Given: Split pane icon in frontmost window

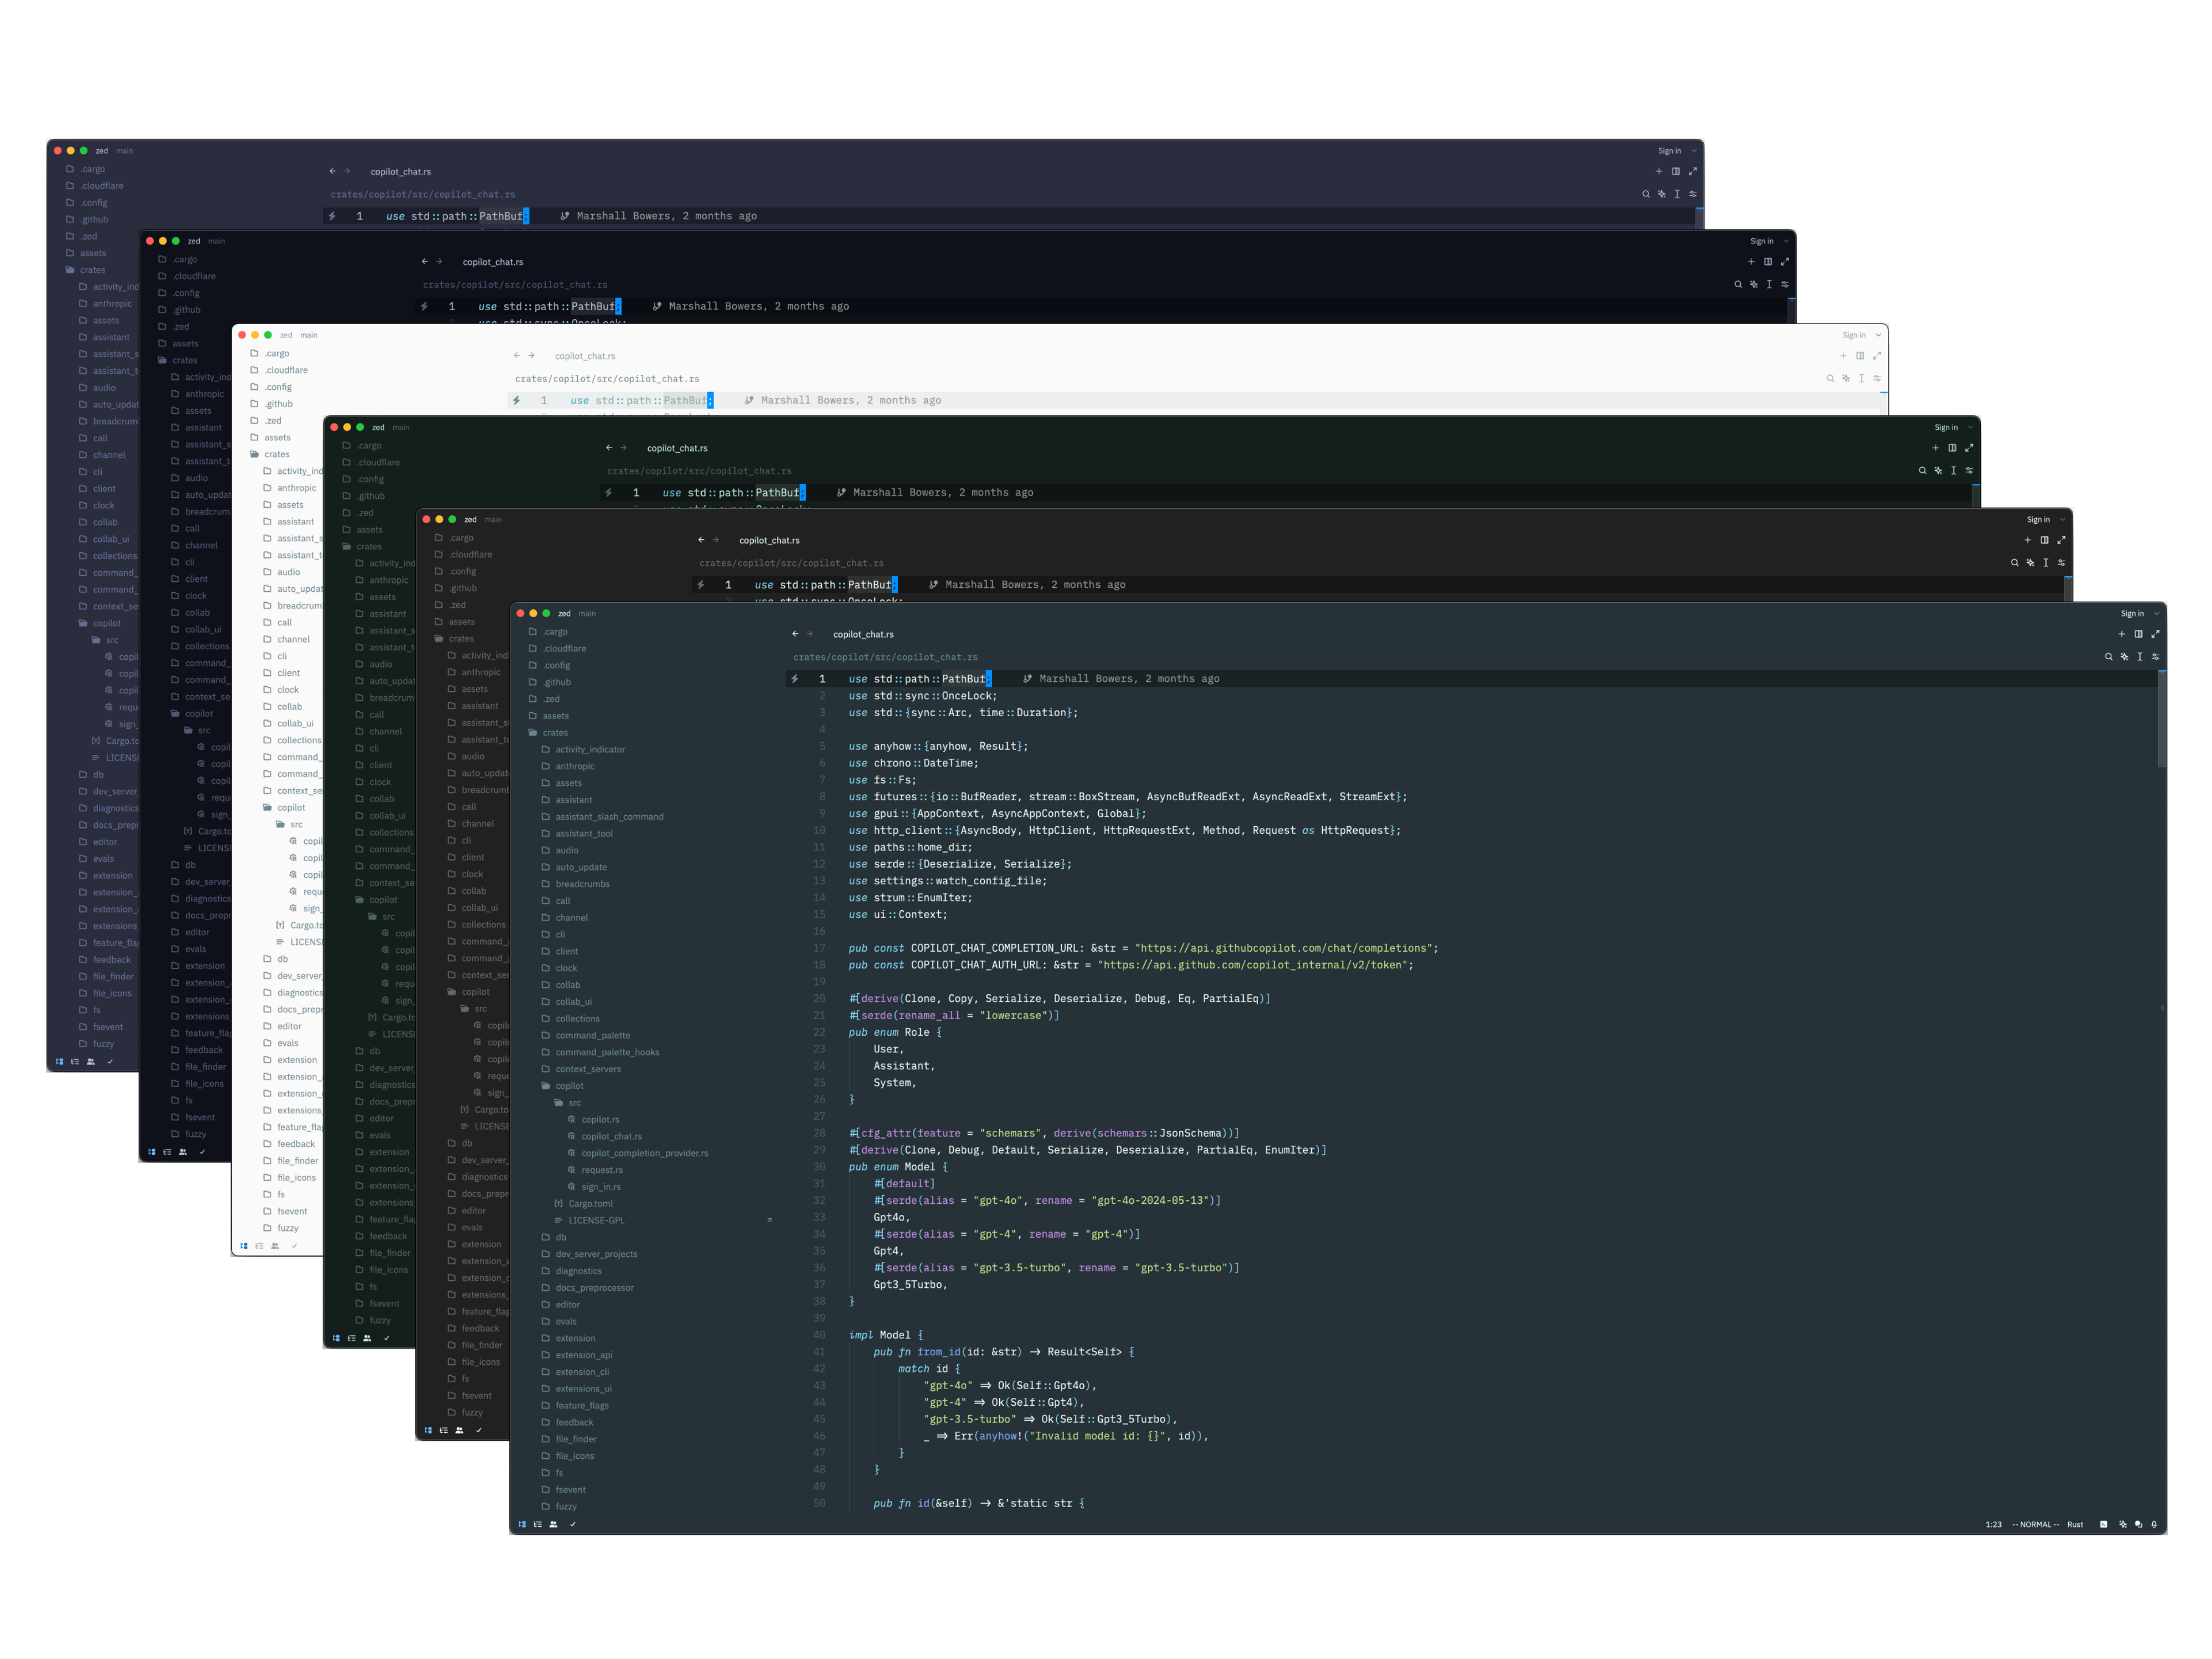Looking at the screenshot, I should point(2138,634).
